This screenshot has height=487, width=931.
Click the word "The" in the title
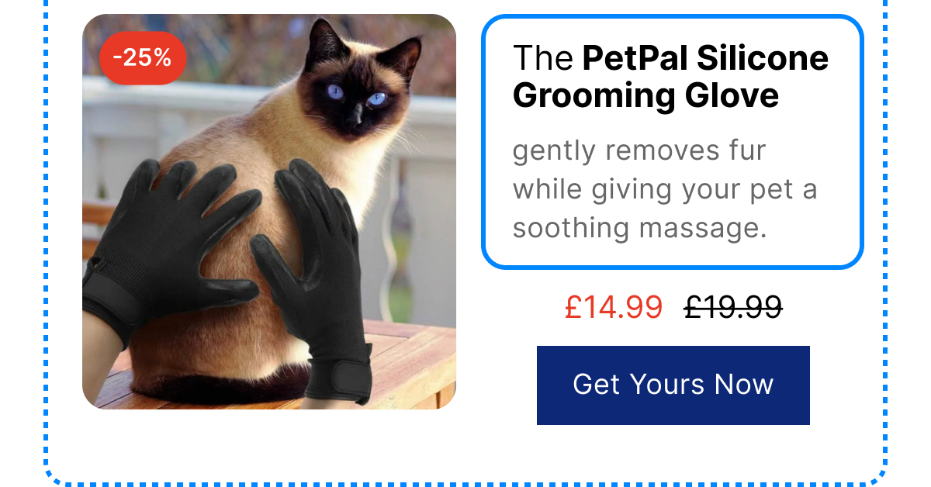coord(542,58)
